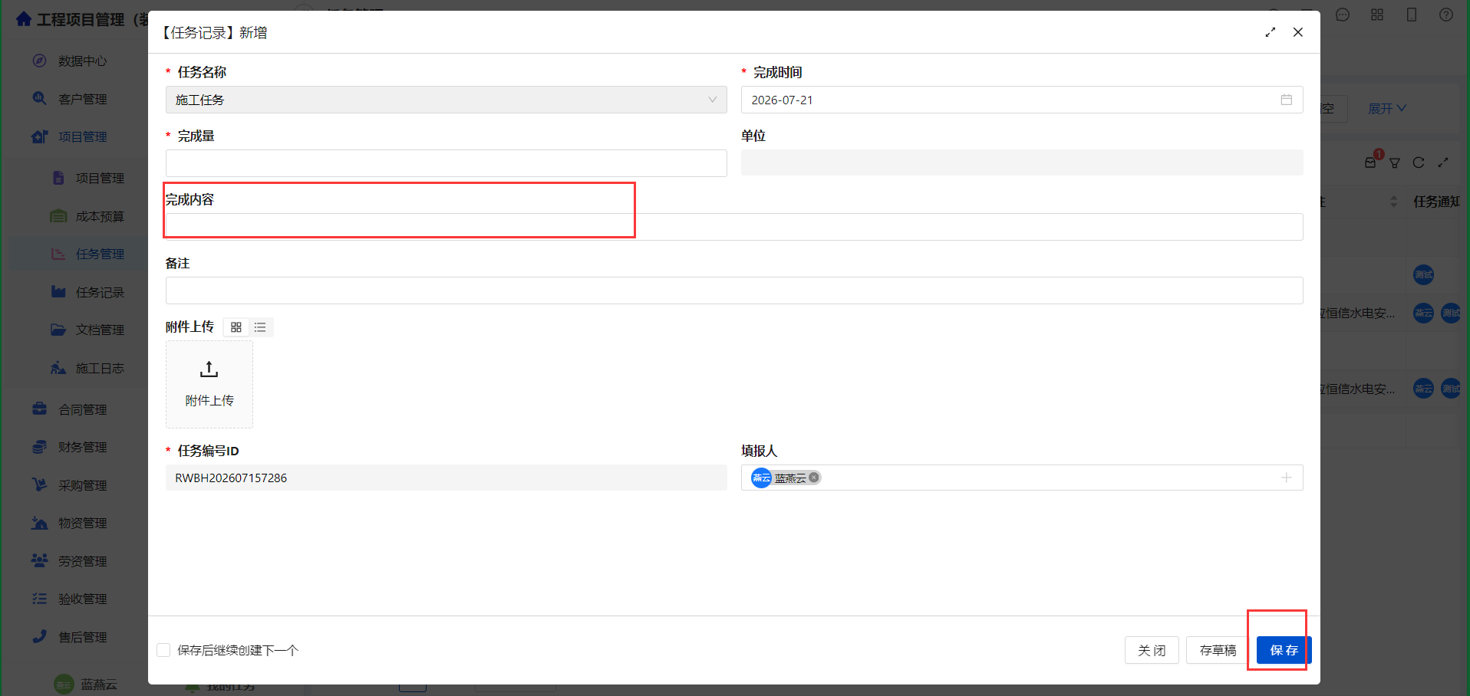Add a person with the 填报人 plus icon

1286,478
